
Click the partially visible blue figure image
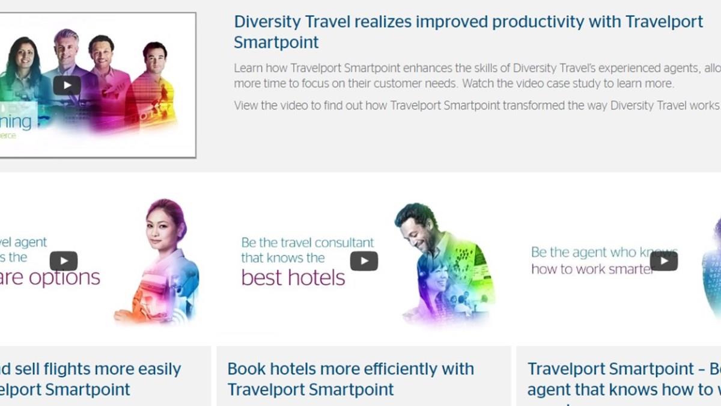[x=711, y=259]
